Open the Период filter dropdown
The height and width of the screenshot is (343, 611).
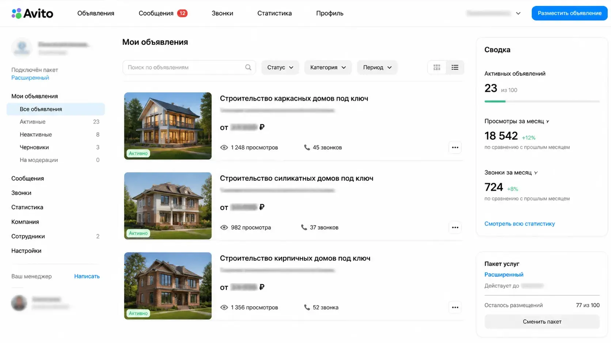pyautogui.click(x=377, y=67)
